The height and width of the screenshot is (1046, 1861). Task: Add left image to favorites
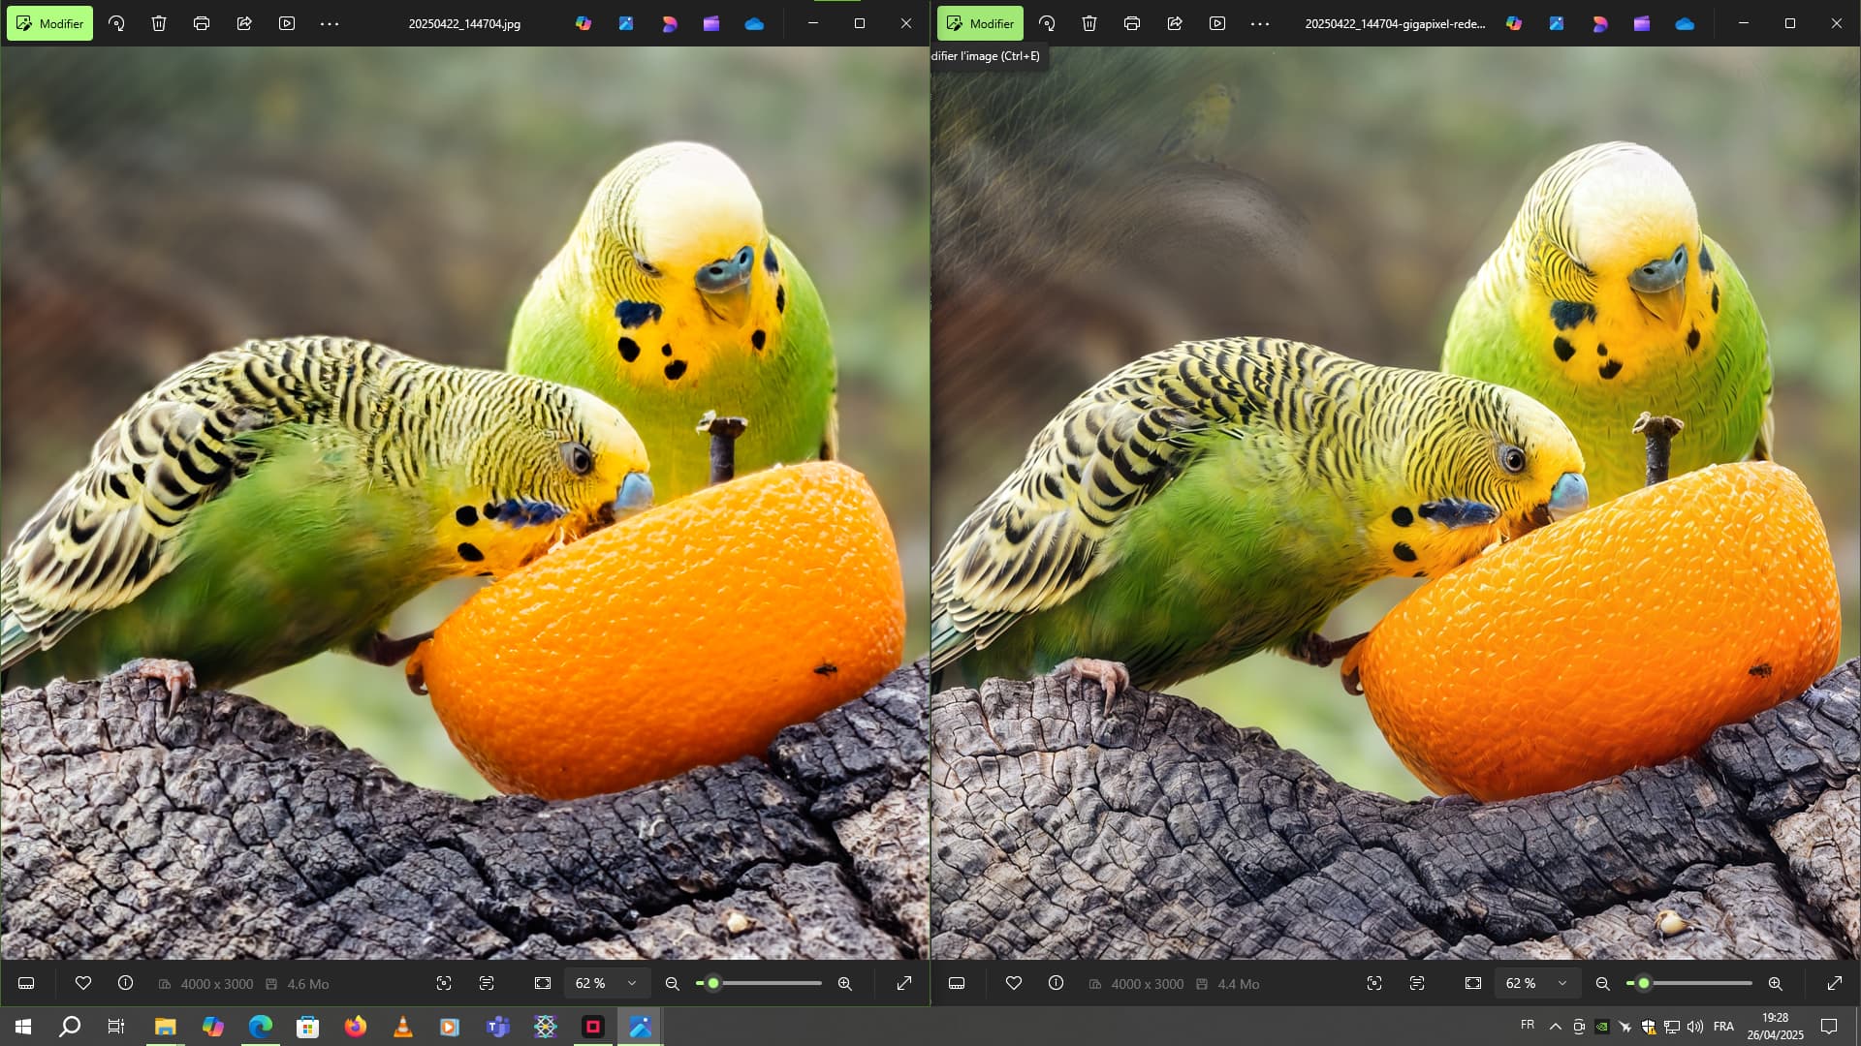[83, 983]
